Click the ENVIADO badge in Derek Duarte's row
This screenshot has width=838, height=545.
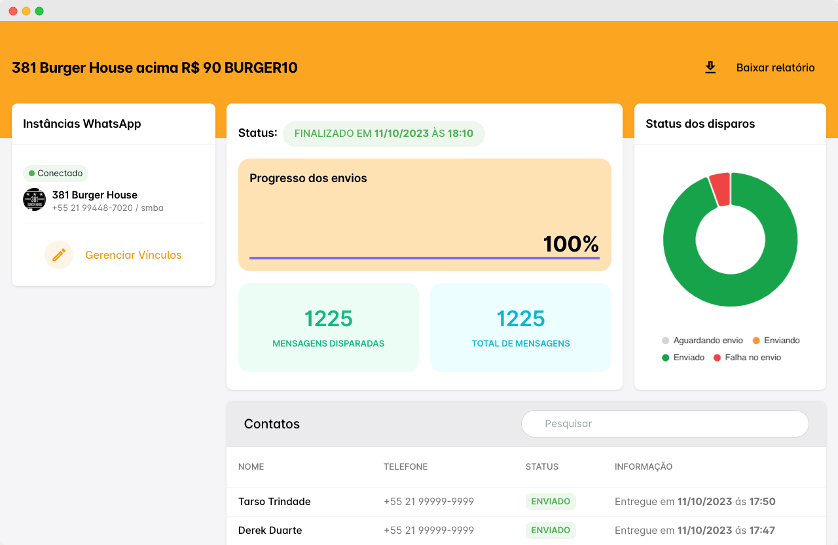(551, 531)
